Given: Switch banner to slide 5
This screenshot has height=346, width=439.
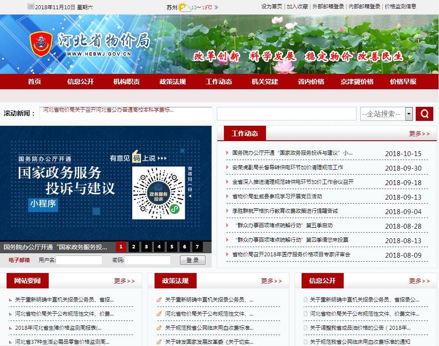Looking at the screenshot, I should tap(172, 247).
